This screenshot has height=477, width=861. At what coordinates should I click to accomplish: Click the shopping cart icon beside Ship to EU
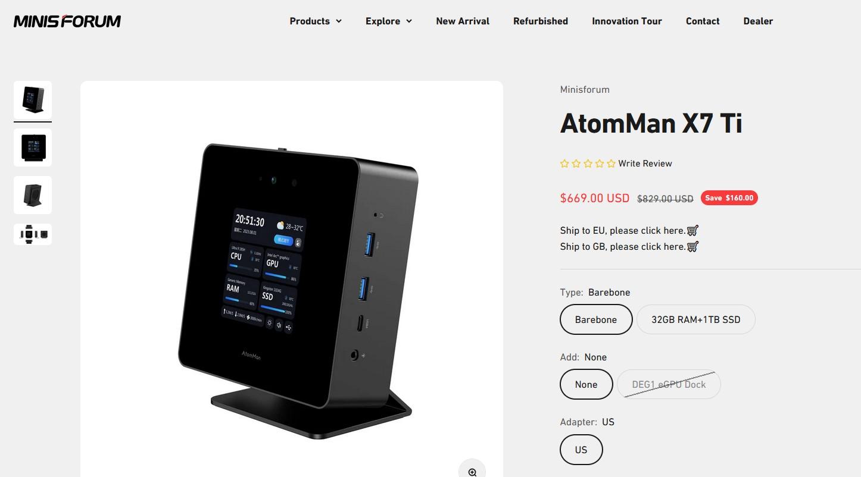692,230
